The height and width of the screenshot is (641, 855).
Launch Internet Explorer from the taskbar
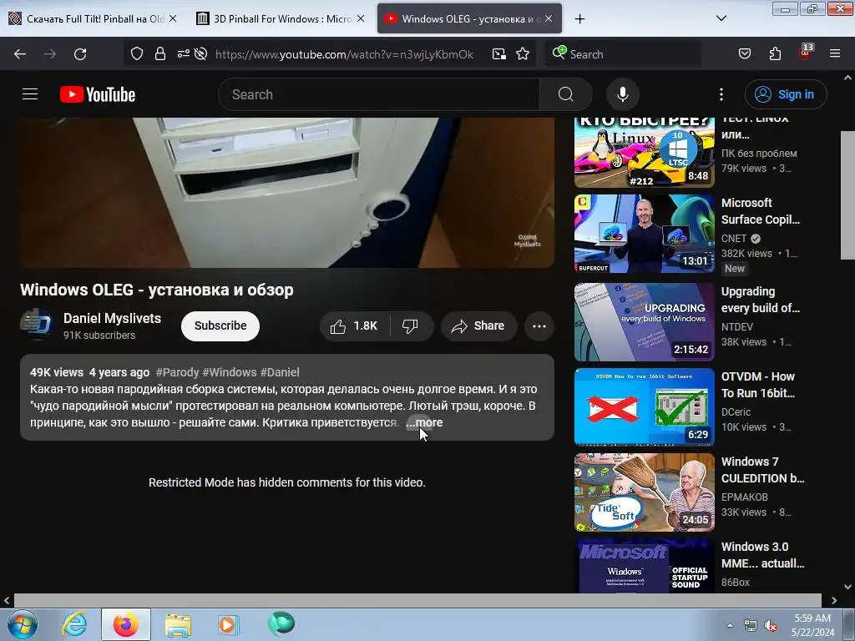pos(74,624)
